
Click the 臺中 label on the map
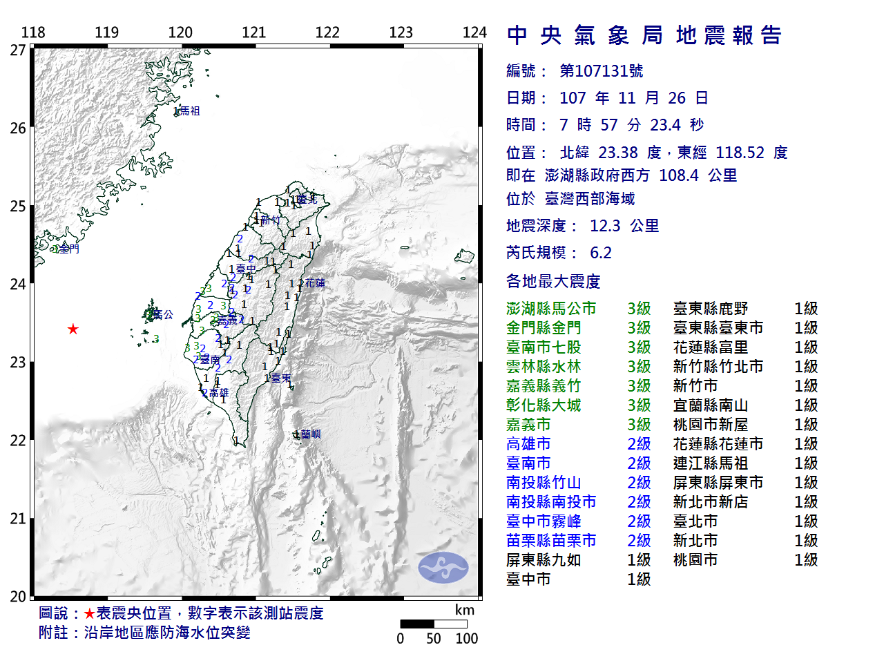246,269
